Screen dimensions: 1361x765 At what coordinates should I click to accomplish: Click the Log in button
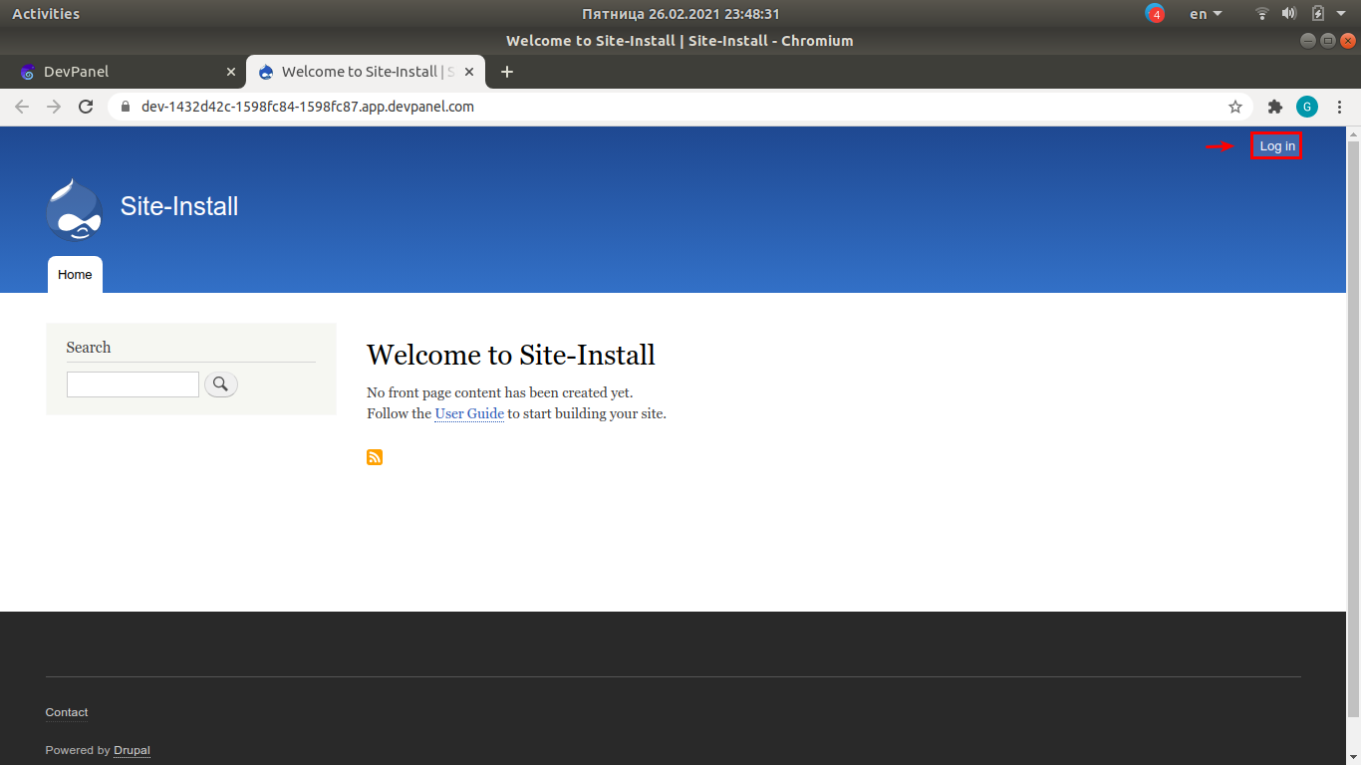pos(1276,145)
